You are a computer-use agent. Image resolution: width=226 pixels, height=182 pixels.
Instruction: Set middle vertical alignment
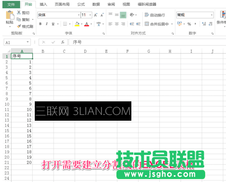117,15
